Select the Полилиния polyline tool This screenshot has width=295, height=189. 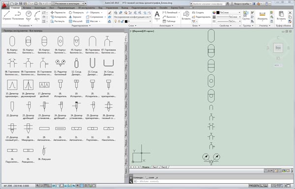(18, 15)
